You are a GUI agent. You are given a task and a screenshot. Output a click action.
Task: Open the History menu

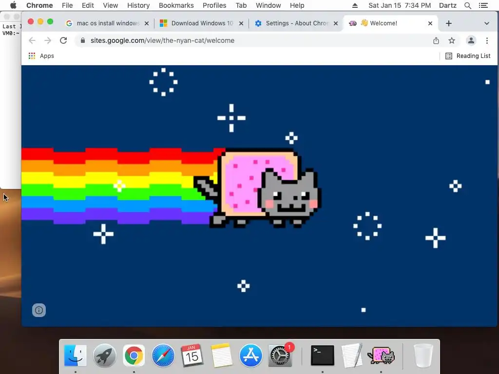point(138,5)
